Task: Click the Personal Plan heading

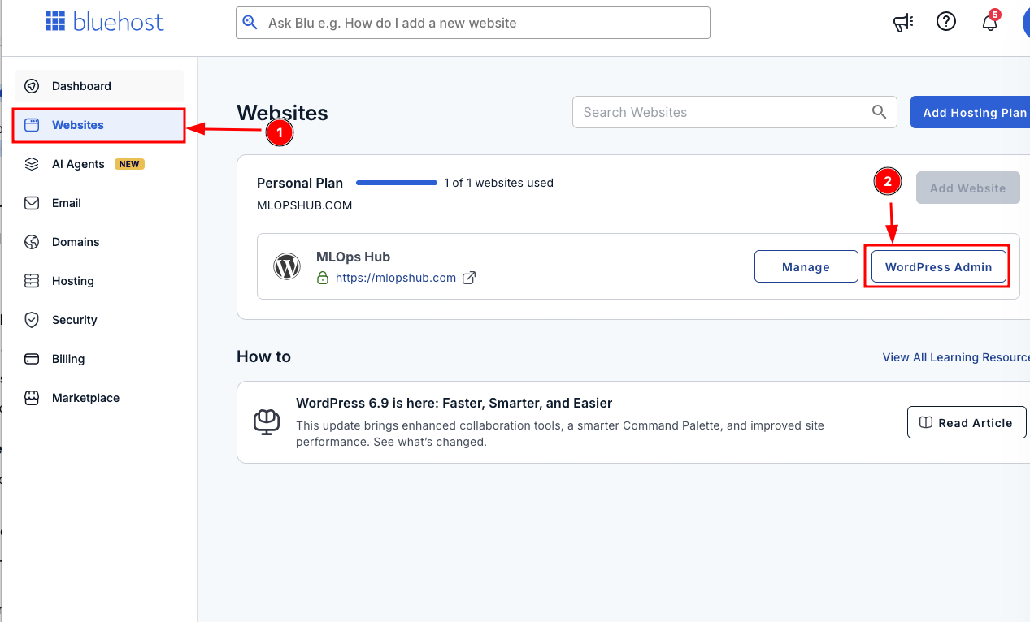Action: coord(300,183)
